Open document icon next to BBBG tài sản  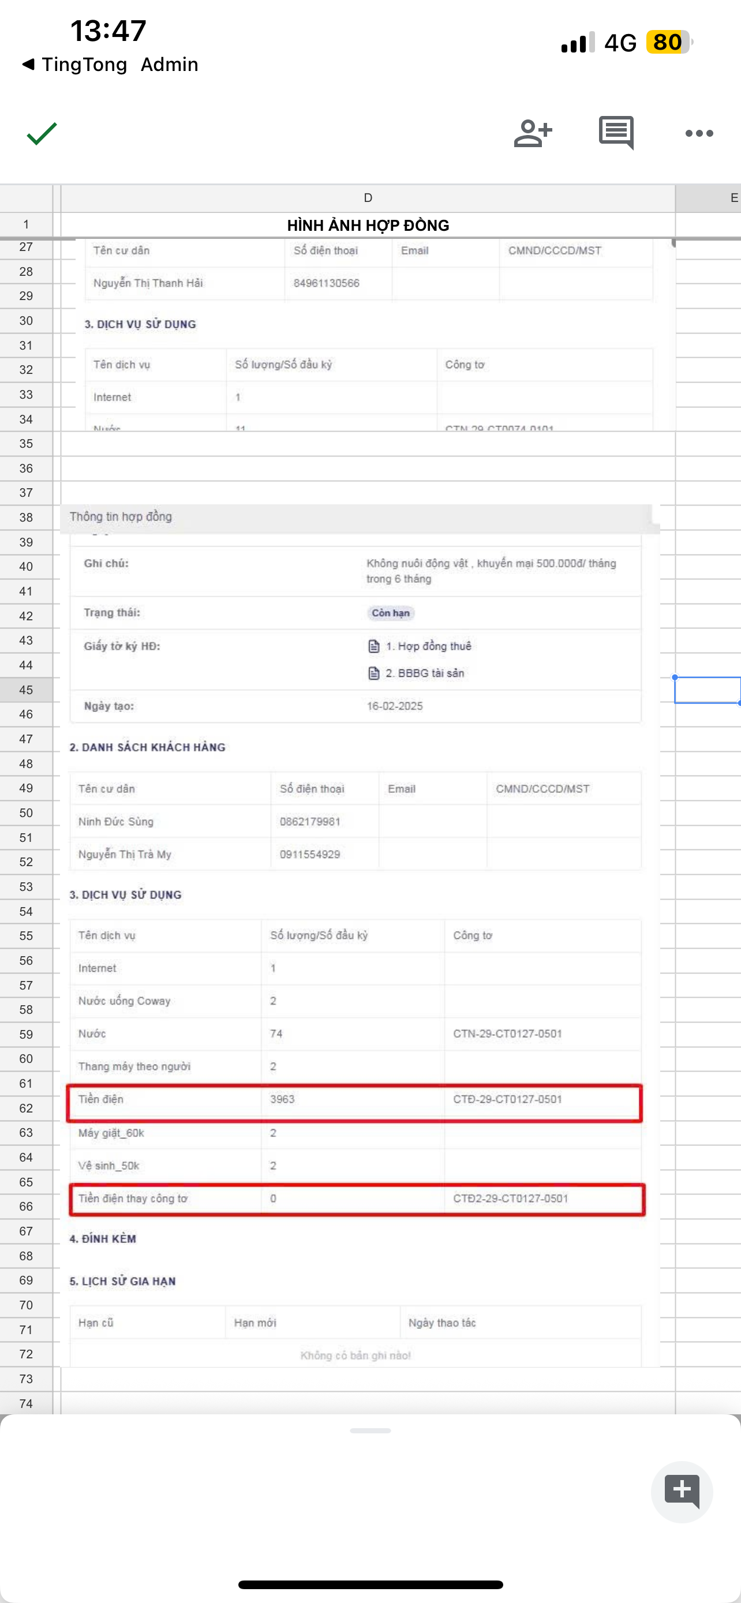[374, 673]
